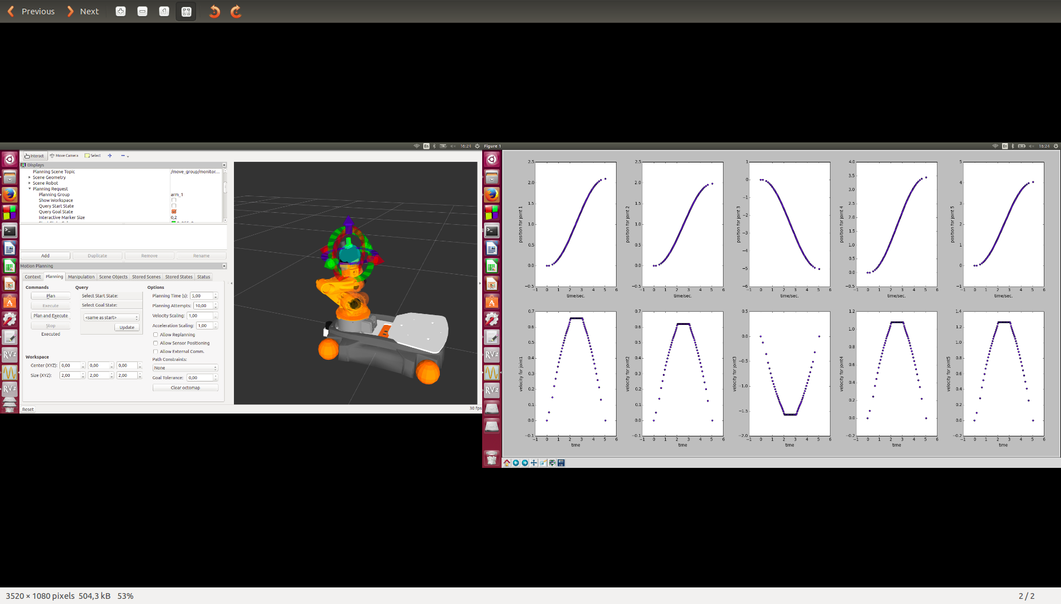Tick the Show Workspace checkbox
The image size is (1061, 604).
tap(174, 200)
